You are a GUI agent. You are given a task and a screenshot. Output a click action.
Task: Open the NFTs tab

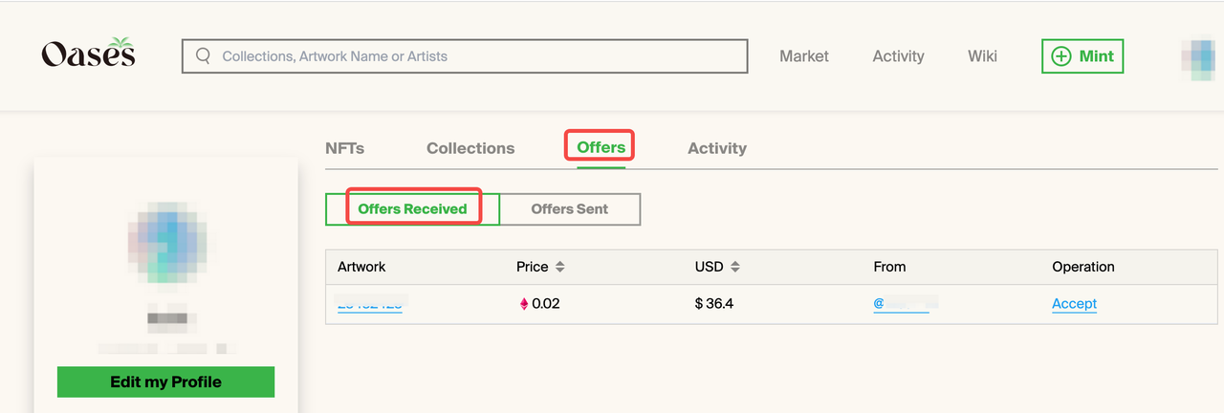pos(344,148)
